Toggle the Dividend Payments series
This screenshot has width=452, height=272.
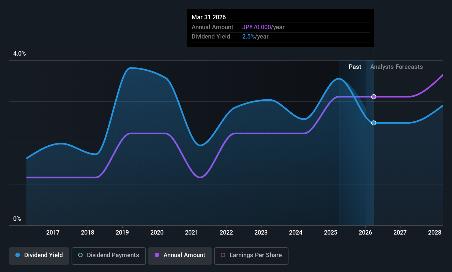(x=109, y=256)
